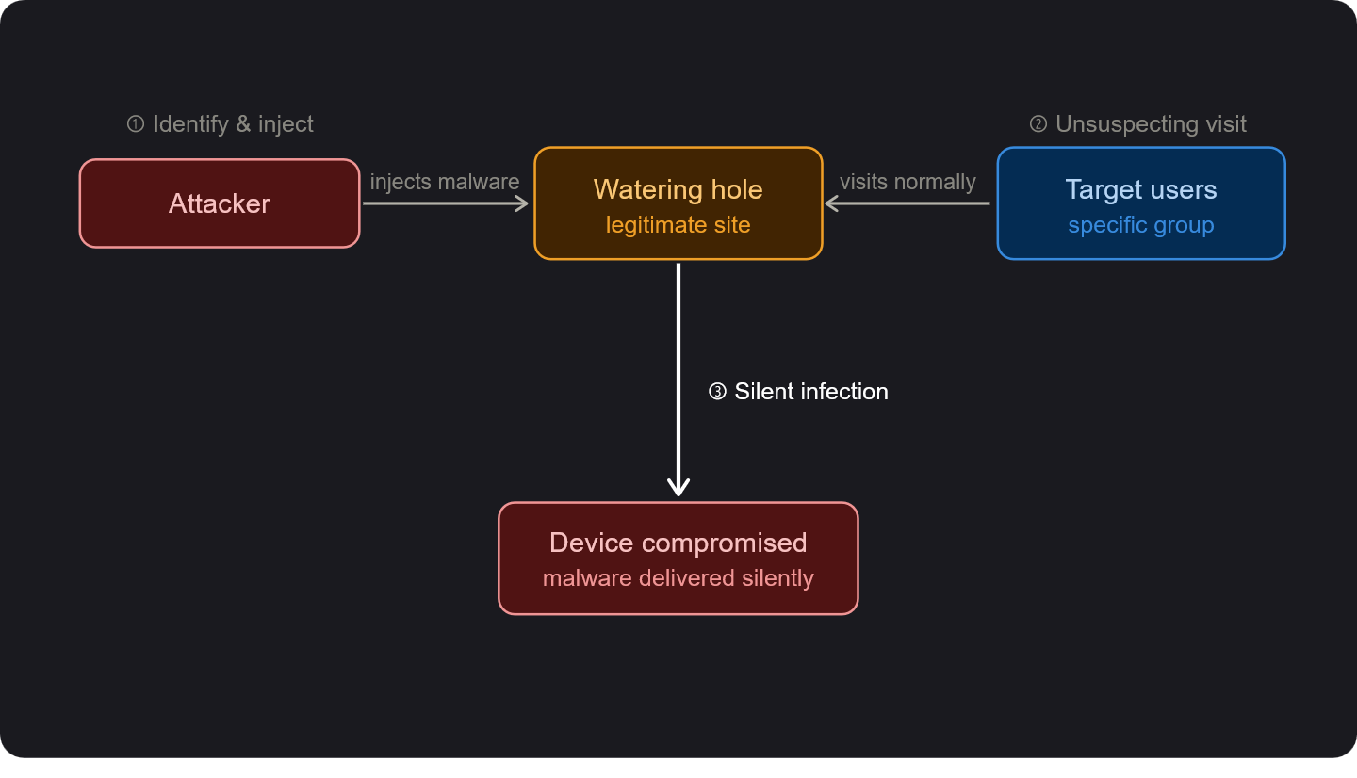1357x778 pixels.
Task: Click the arrowhead entering Watering hole from Attacker
Action: click(x=521, y=203)
